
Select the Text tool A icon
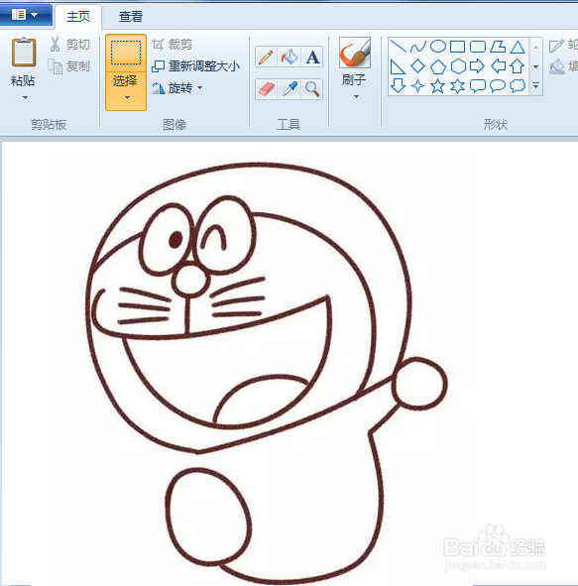click(312, 57)
